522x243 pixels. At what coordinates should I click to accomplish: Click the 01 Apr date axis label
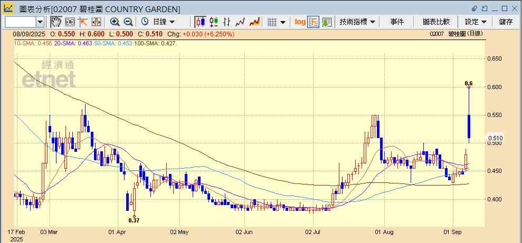(118, 232)
